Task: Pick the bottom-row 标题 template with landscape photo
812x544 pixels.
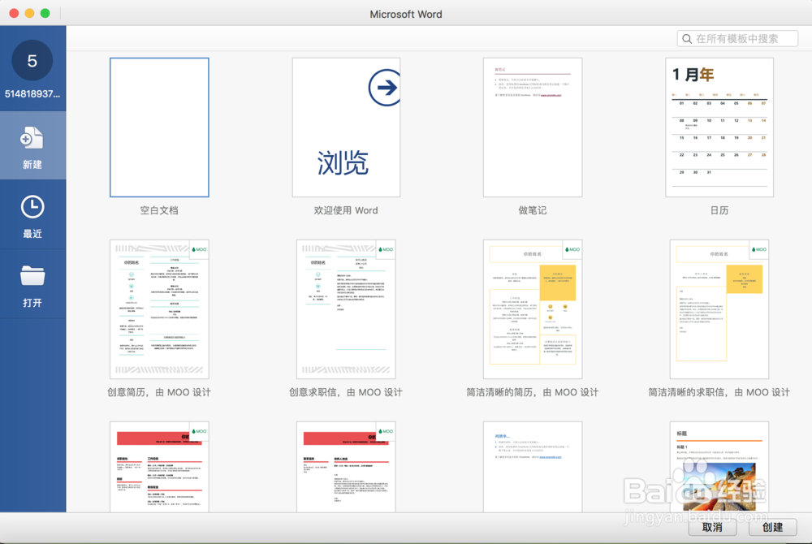Action: pyautogui.click(x=719, y=466)
